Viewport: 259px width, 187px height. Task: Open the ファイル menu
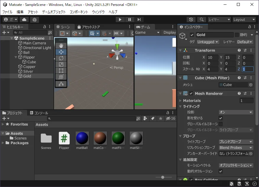point(7,12)
